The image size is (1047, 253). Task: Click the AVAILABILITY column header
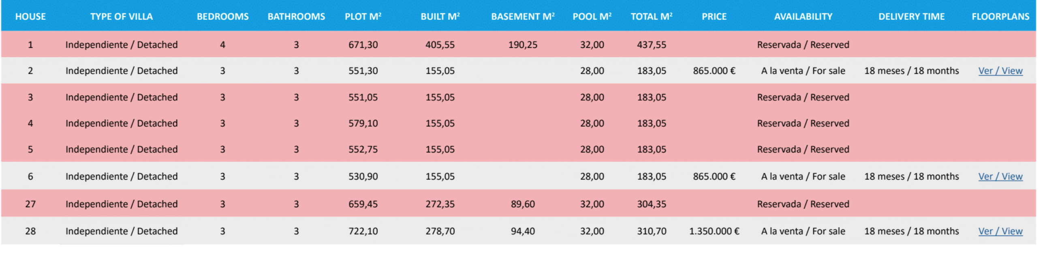coord(803,17)
